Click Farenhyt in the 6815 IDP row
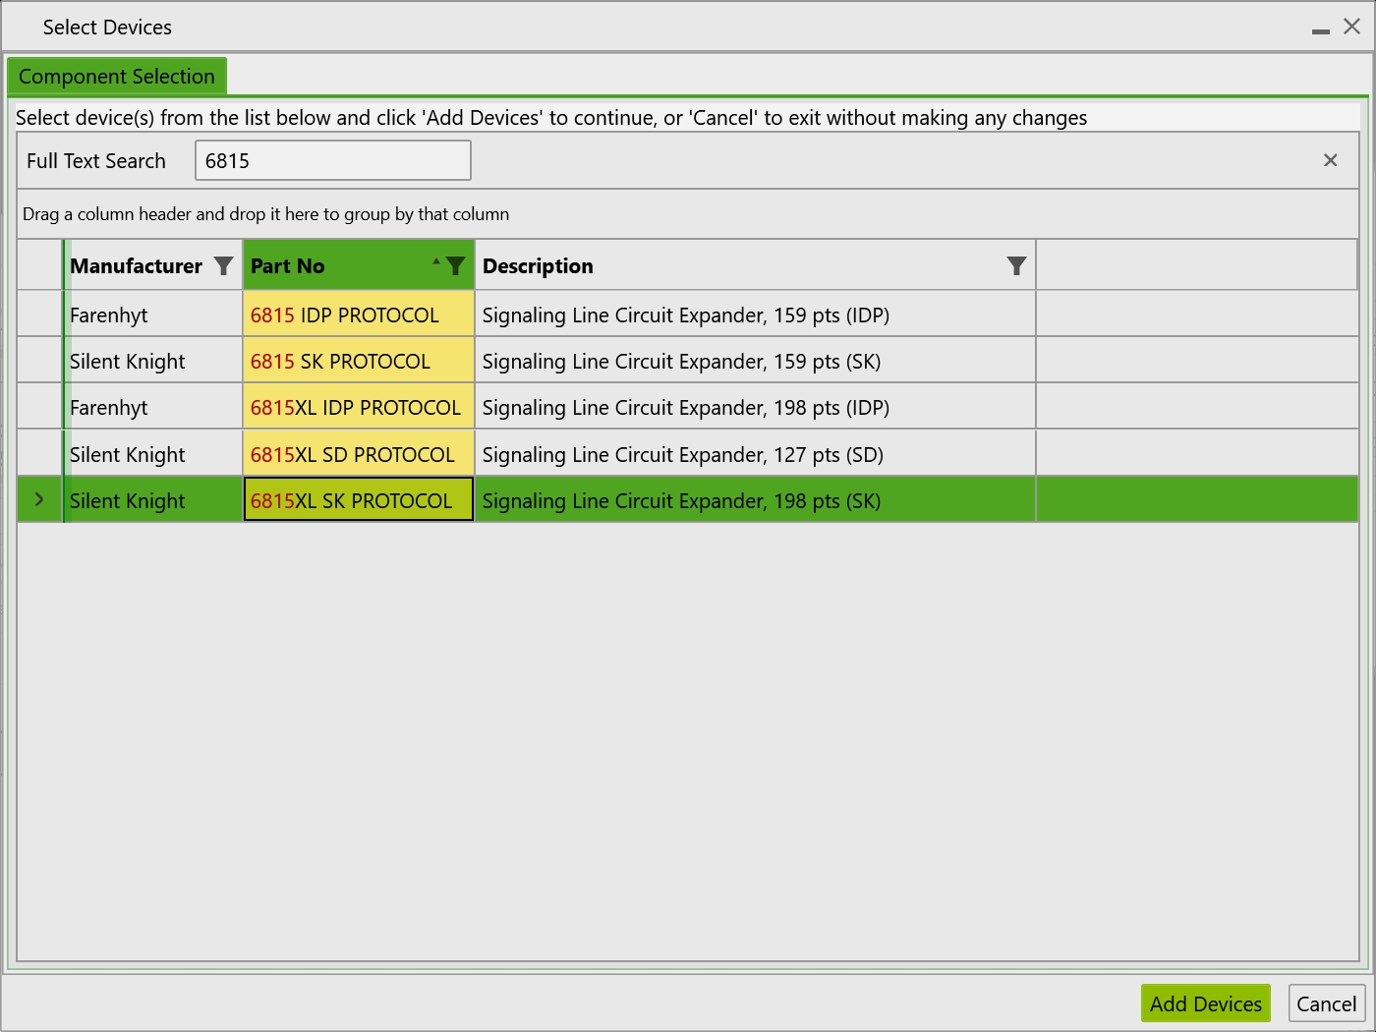The height and width of the screenshot is (1032, 1376). tap(109, 315)
